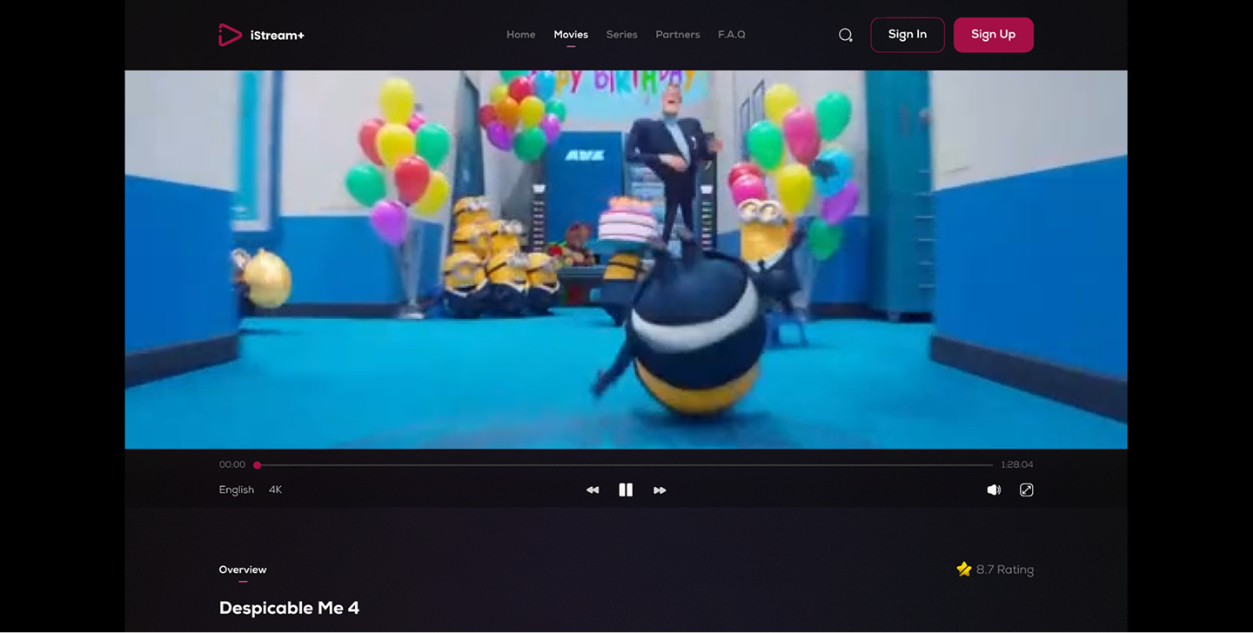The image size is (1253, 633).
Task: Click the 1:28:04 total duration label
Action: pyautogui.click(x=1017, y=465)
